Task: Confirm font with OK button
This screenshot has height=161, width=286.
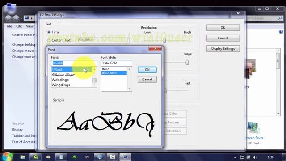Action: [x=147, y=70]
